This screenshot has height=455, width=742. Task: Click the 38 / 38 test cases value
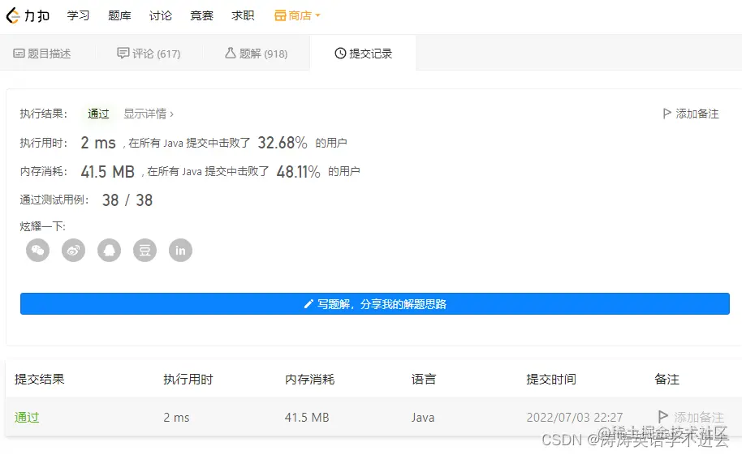click(127, 200)
